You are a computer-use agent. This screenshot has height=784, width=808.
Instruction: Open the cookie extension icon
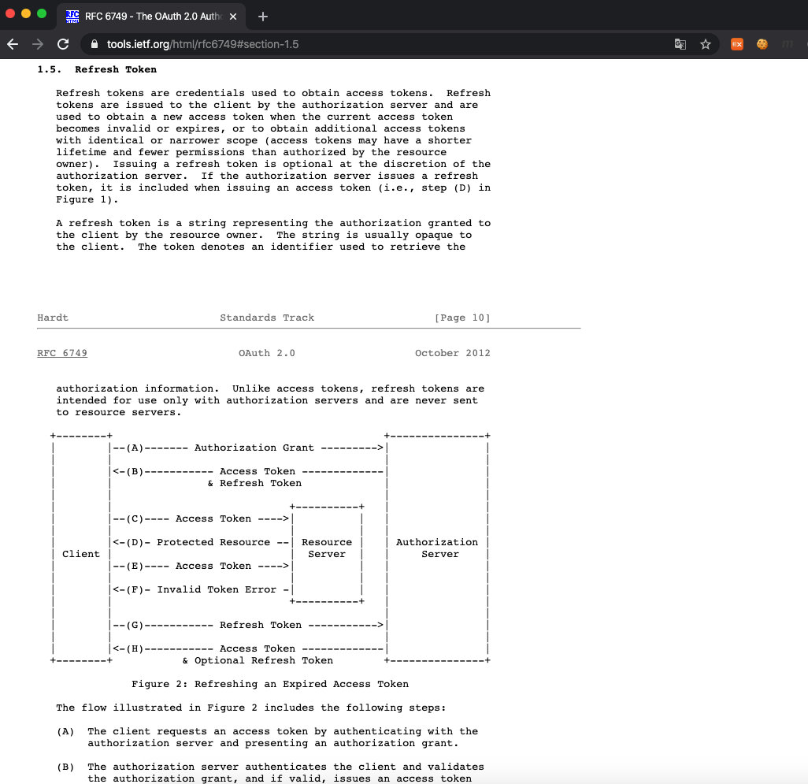pyautogui.click(x=762, y=44)
